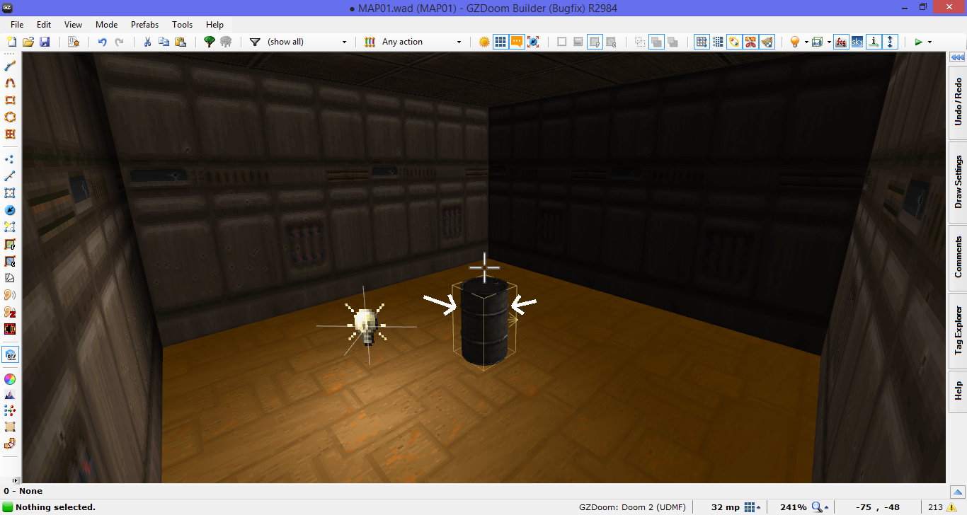Toggle the sun full brightness button
967x515 pixels.
click(x=484, y=42)
